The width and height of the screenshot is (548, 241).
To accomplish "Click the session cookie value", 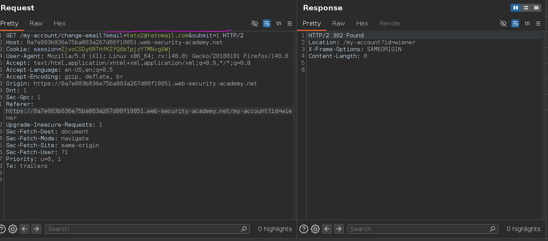I will point(116,49).
